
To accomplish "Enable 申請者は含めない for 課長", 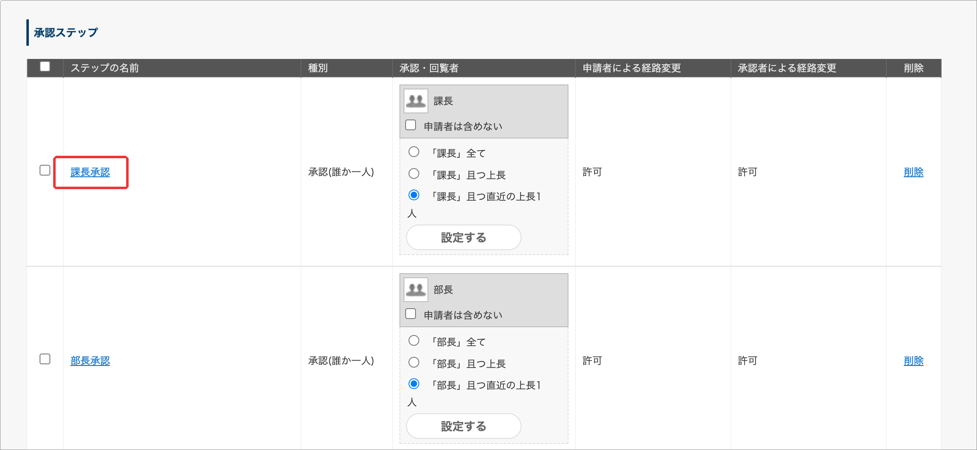I will point(411,125).
